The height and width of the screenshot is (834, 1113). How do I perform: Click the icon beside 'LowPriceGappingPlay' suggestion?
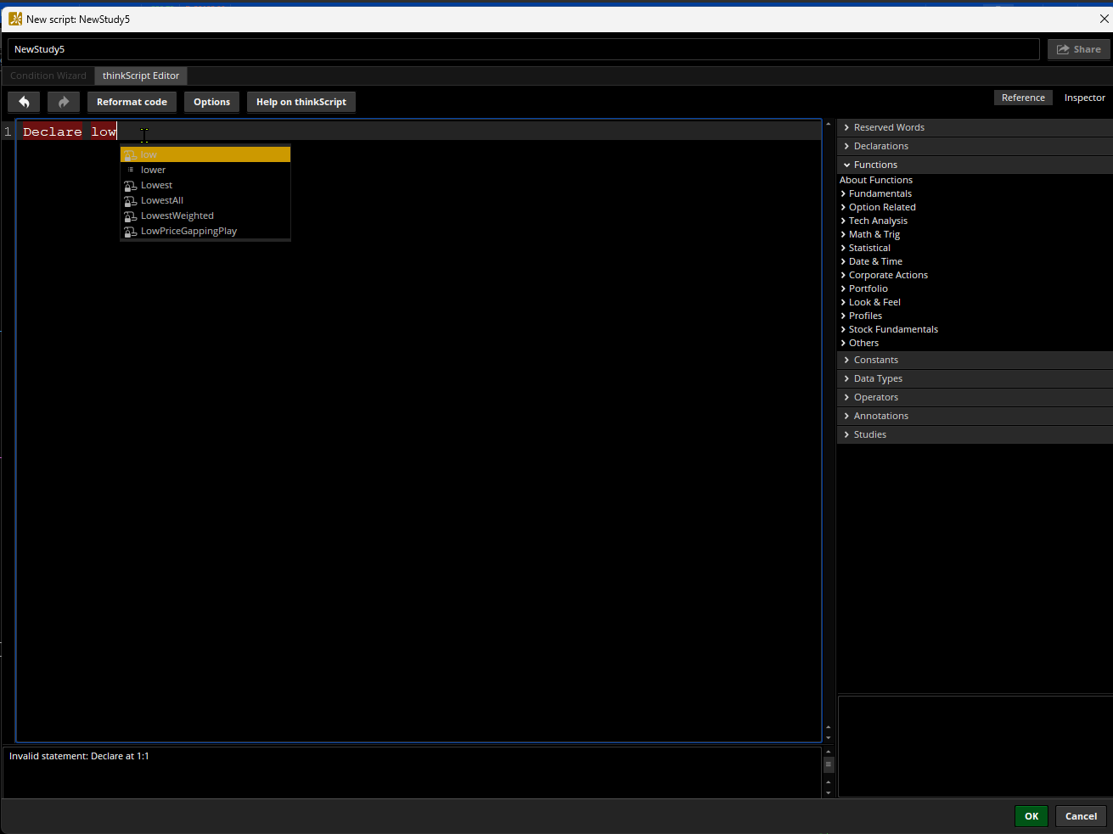pos(130,231)
